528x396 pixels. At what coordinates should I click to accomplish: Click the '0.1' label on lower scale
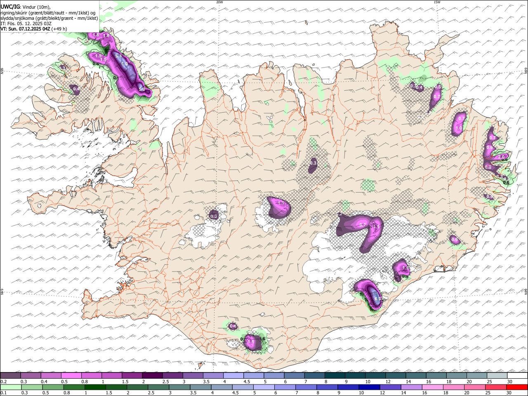3,393
